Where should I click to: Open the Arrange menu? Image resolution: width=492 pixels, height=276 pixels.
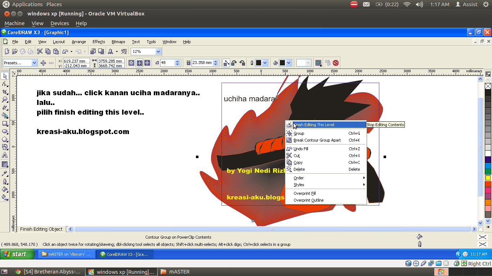coord(79,42)
